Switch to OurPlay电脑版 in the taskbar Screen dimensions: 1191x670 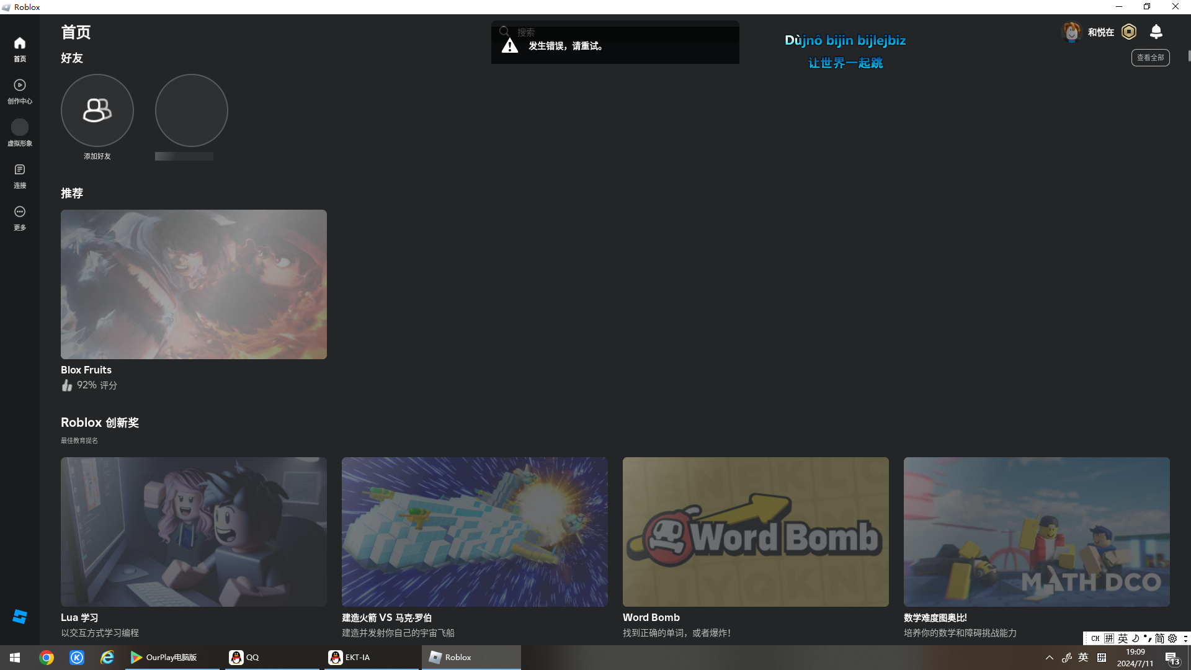click(x=172, y=658)
